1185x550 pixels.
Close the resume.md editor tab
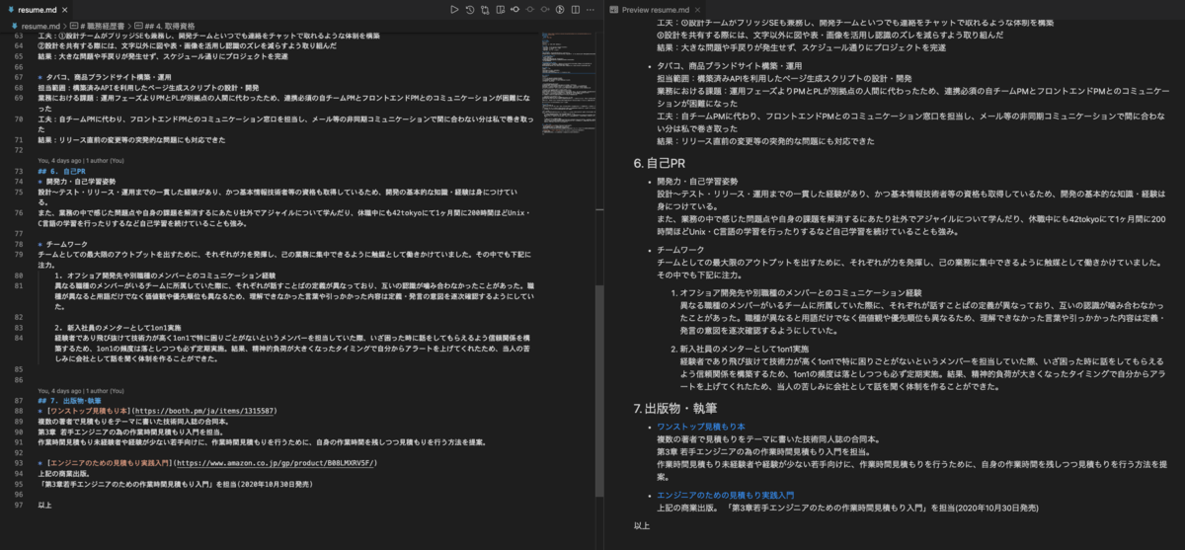tap(66, 10)
